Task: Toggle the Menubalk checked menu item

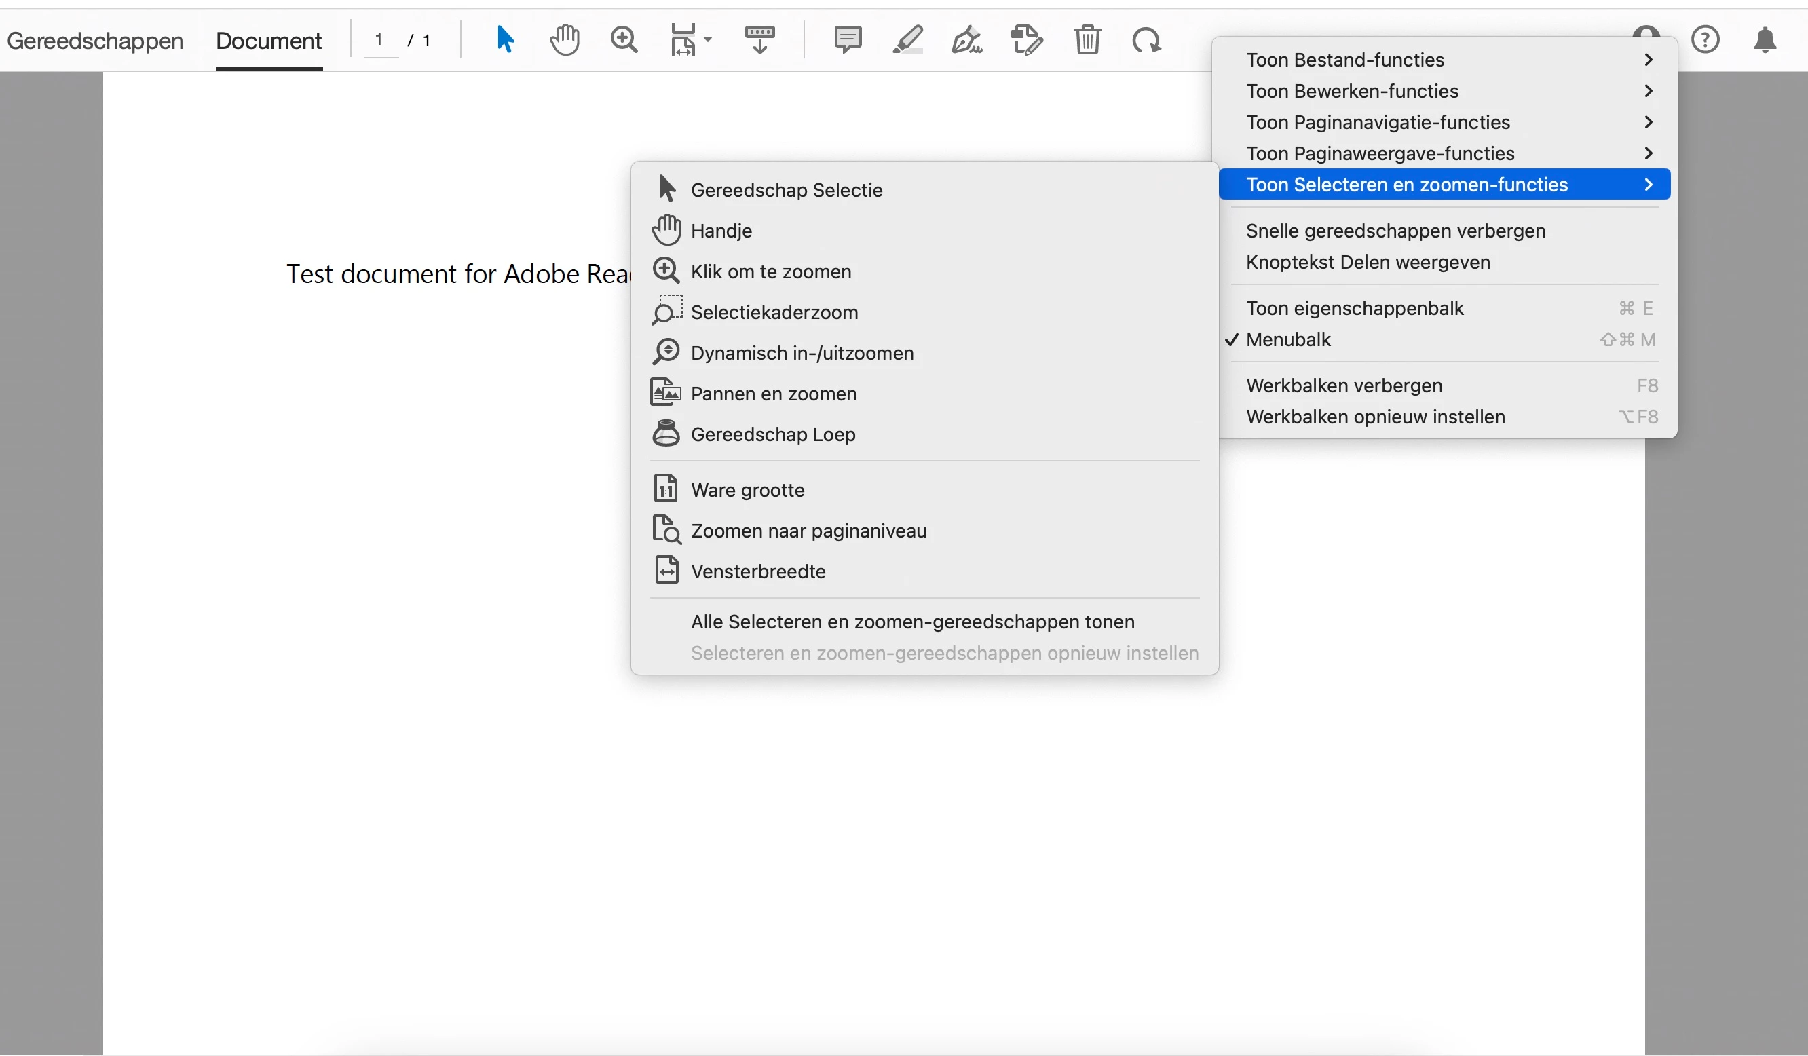Action: click(x=1288, y=339)
